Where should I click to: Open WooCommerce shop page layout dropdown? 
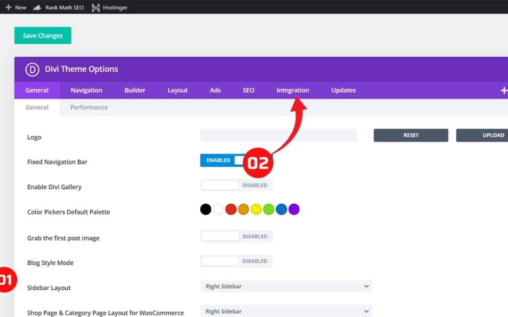click(286, 311)
